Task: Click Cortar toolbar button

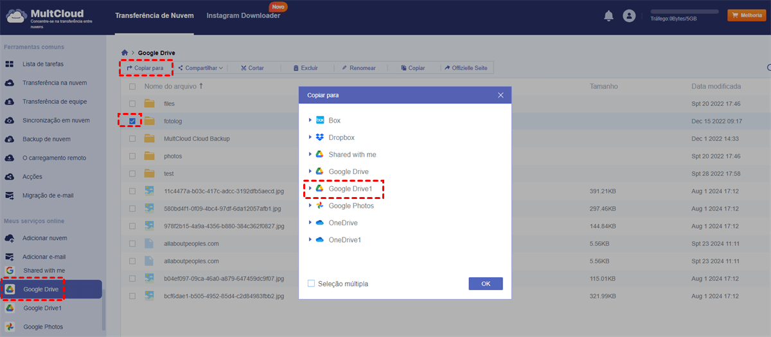Action: [252, 67]
